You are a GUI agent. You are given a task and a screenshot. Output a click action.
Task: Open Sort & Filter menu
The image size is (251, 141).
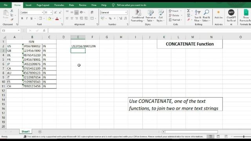198,16
